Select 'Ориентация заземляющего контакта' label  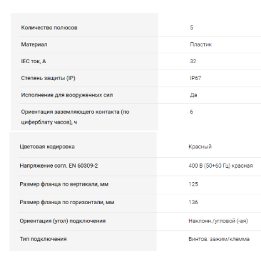pyautogui.click(x=75, y=117)
